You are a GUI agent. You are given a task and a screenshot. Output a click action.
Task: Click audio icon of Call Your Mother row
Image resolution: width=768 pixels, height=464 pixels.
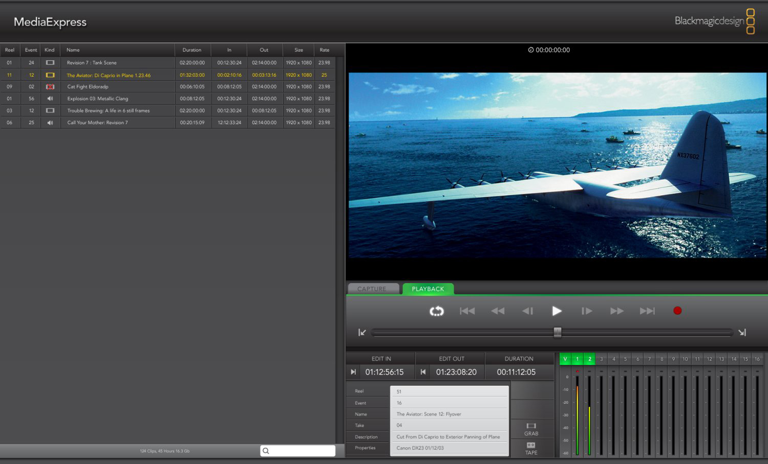pyautogui.click(x=50, y=123)
